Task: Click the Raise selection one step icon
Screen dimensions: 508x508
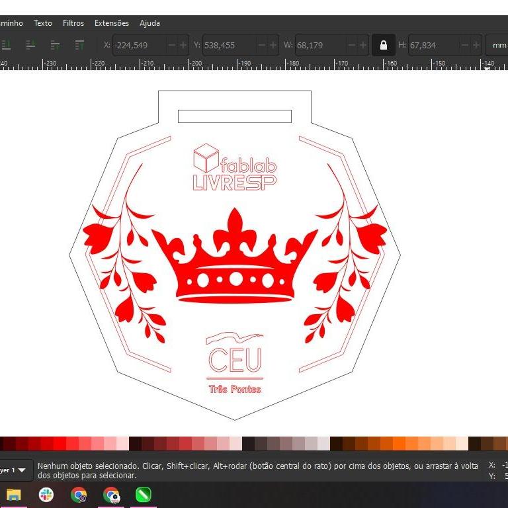Action: coord(56,45)
